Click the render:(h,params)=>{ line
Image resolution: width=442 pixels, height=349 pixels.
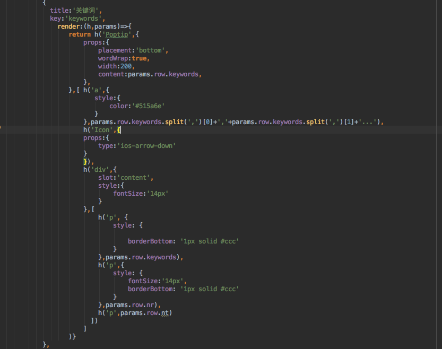point(94,27)
